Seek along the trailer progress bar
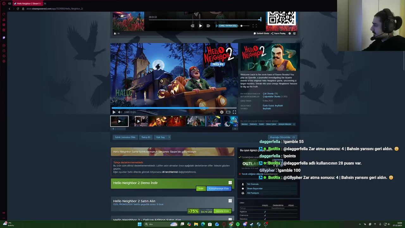Image resolution: width=405 pixels, height=228 pixels. pyautogui.click(x=174, y=108)
